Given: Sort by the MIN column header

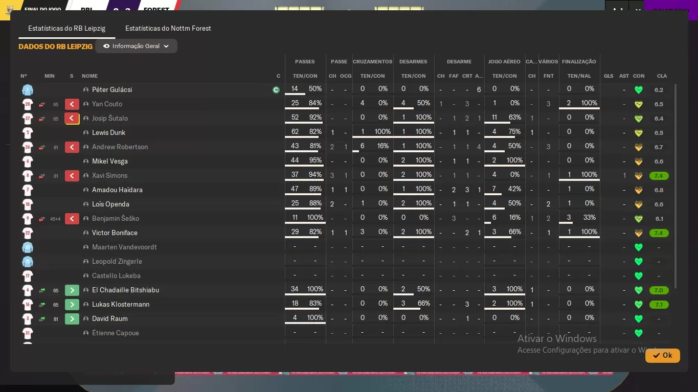Looking at the screenshot, I should (x=49, y=76).
